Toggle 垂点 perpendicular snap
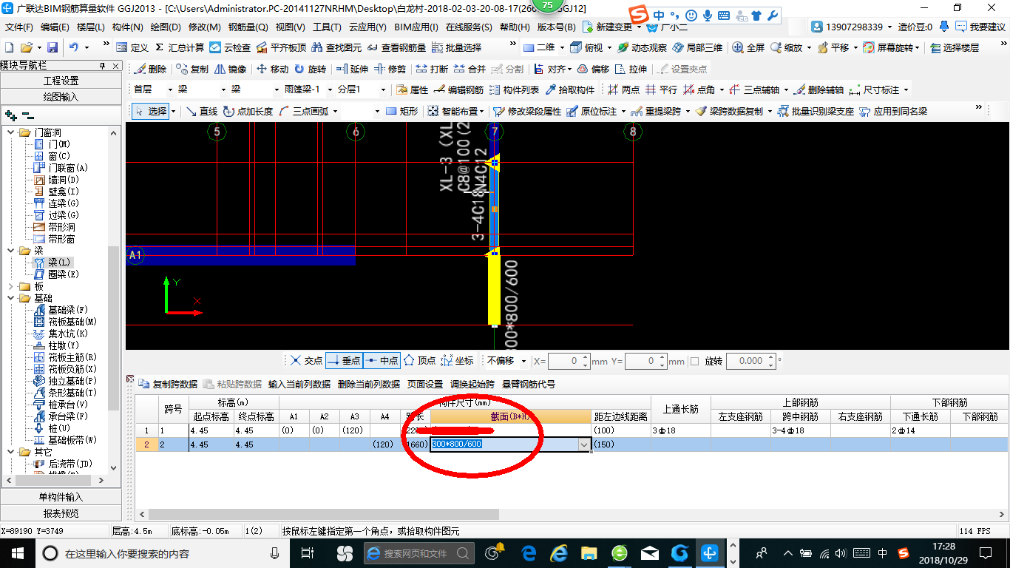1010x568 pixels. tap(343, 361)
